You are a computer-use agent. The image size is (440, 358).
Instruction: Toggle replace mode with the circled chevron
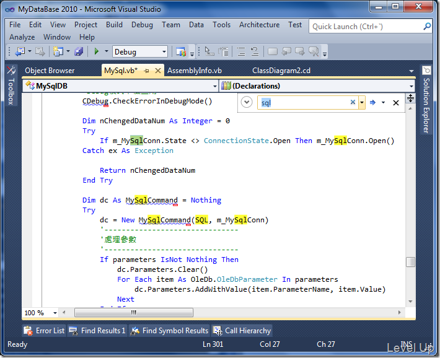pos(247,102)
